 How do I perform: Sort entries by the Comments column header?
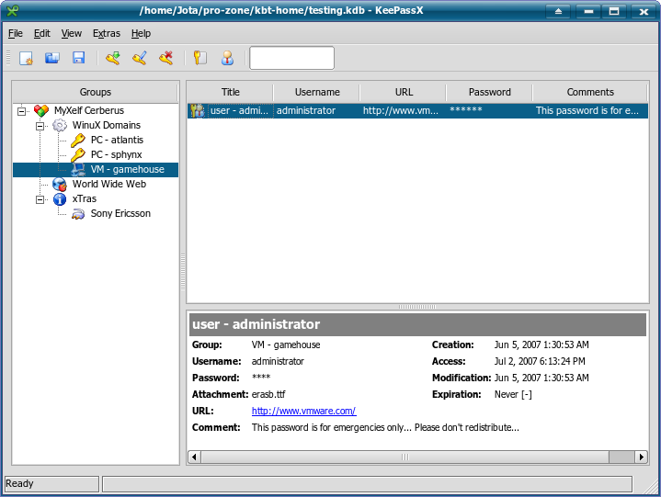click(590, 92)
